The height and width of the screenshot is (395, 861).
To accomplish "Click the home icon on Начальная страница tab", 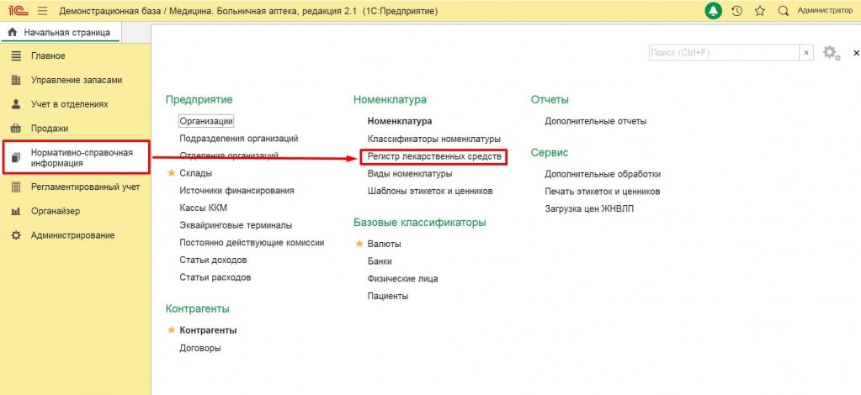I will pyautogui.click(x=13, y=33).
